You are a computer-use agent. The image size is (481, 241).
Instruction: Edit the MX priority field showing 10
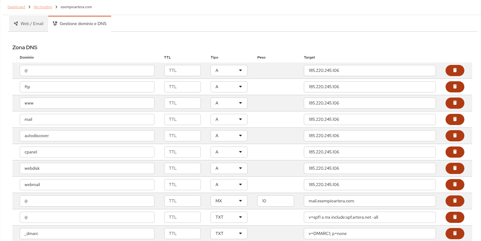tap(275, 201)
